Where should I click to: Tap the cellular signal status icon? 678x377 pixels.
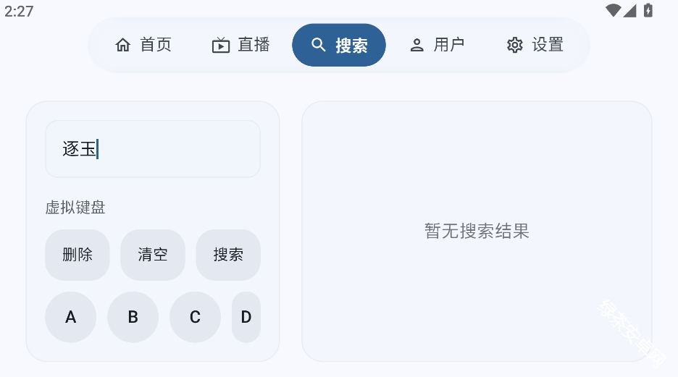click(629, 10)
